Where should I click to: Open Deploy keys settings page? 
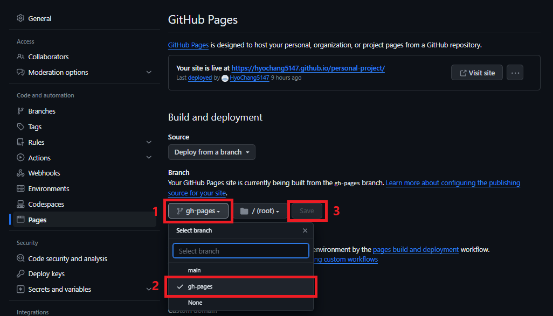click(x=46, y=273)
